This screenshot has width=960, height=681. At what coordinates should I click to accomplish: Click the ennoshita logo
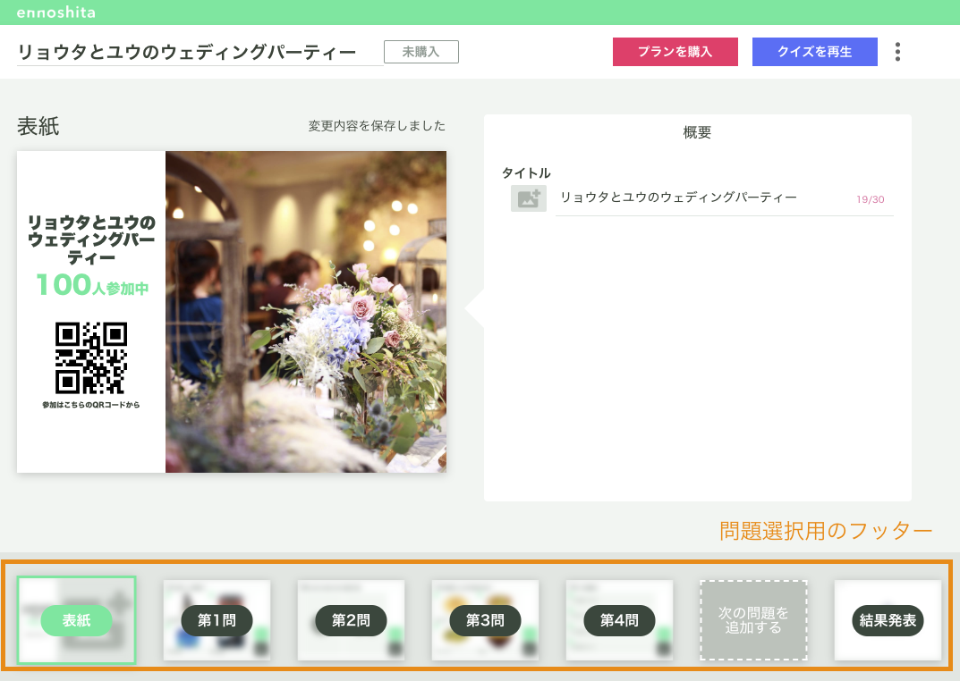tap(55, 13)
